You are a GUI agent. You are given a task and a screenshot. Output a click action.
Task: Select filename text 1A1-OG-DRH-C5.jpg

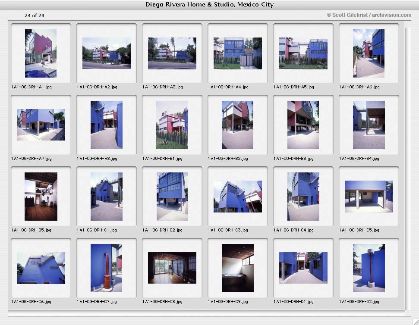tap(359, 230)
